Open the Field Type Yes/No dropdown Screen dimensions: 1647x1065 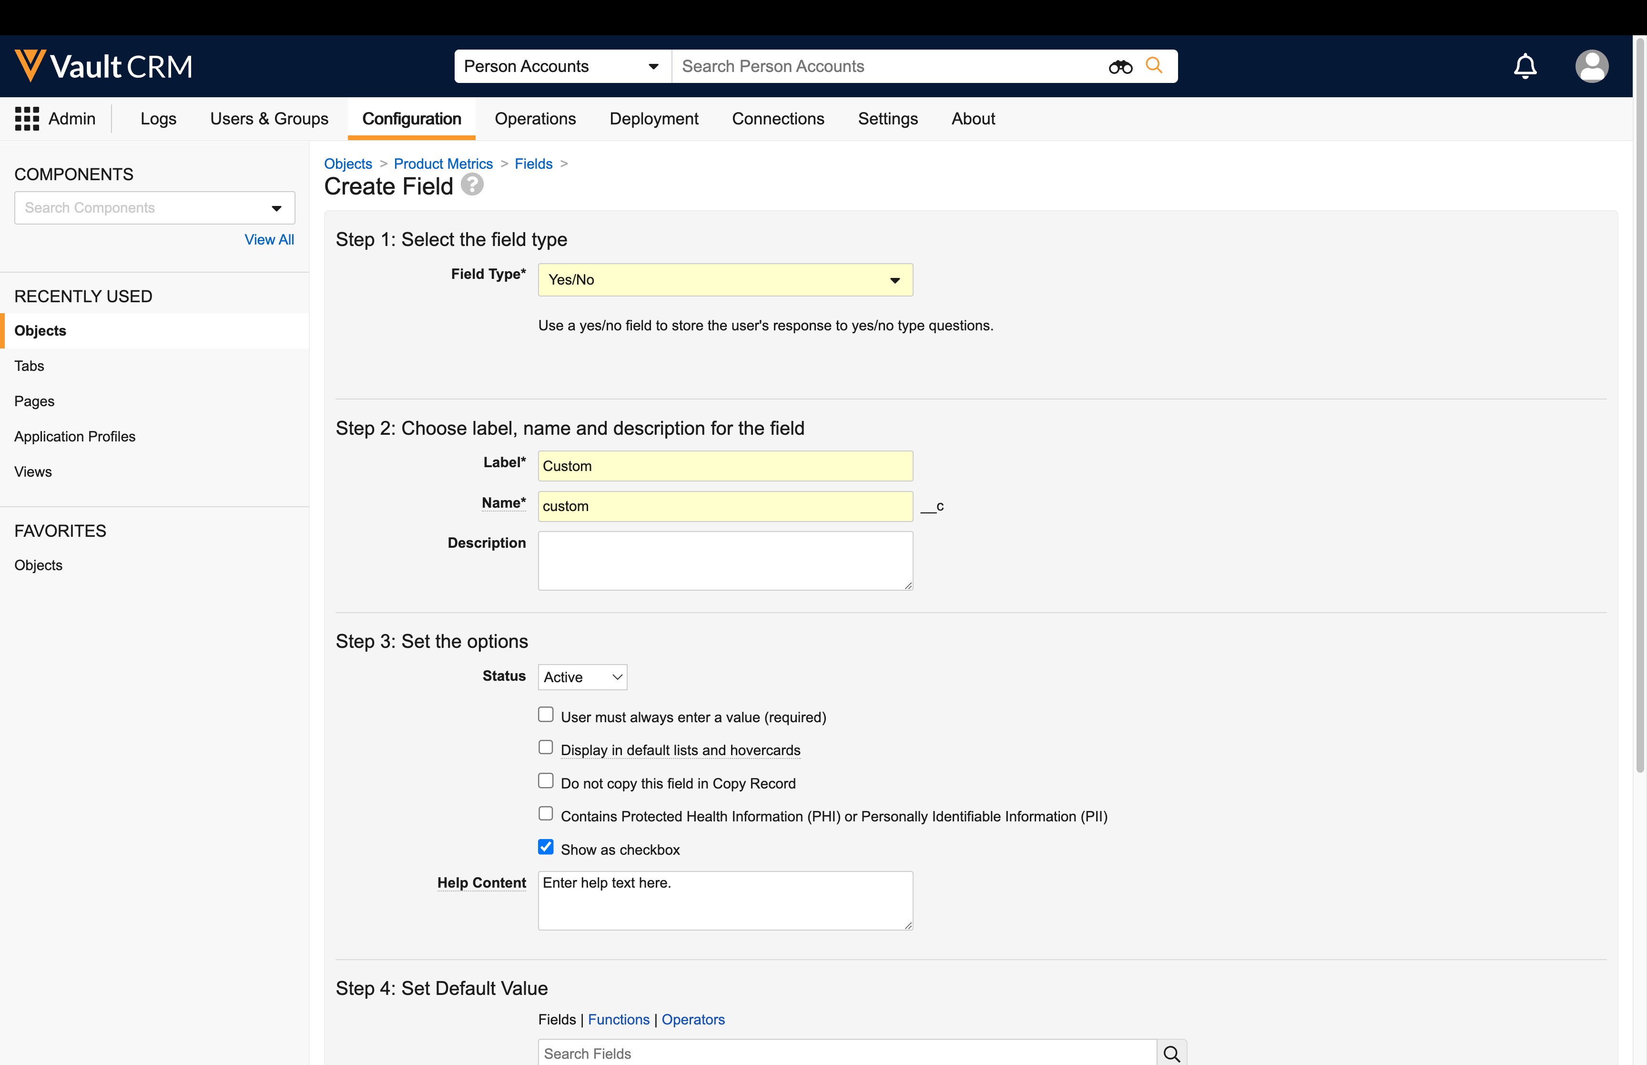pyautogui.click(x=725, y=280)
